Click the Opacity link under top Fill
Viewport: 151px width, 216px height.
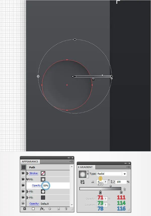point(36,185)
